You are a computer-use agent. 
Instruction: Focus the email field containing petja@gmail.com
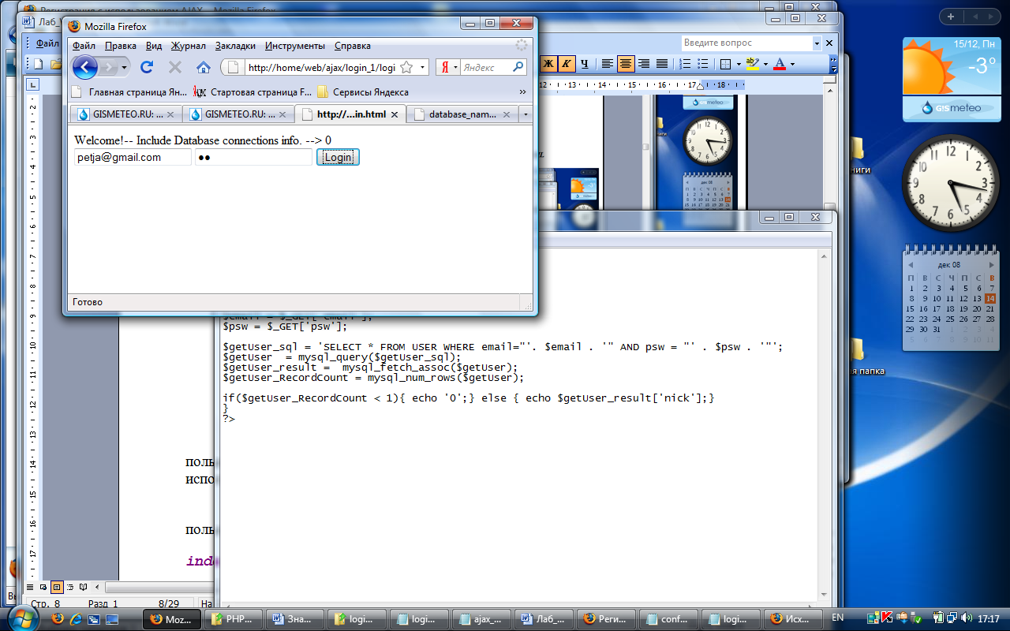(x=133, y=158)
